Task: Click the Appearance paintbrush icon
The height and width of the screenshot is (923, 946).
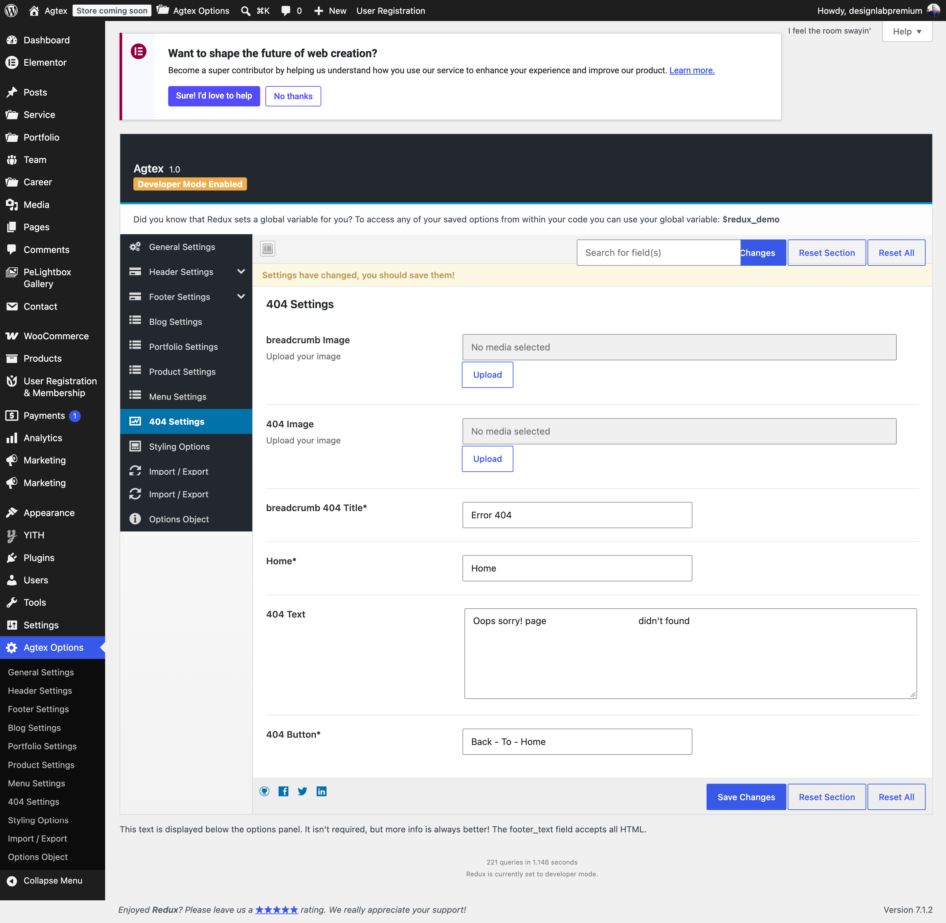Action: point(11,513)
